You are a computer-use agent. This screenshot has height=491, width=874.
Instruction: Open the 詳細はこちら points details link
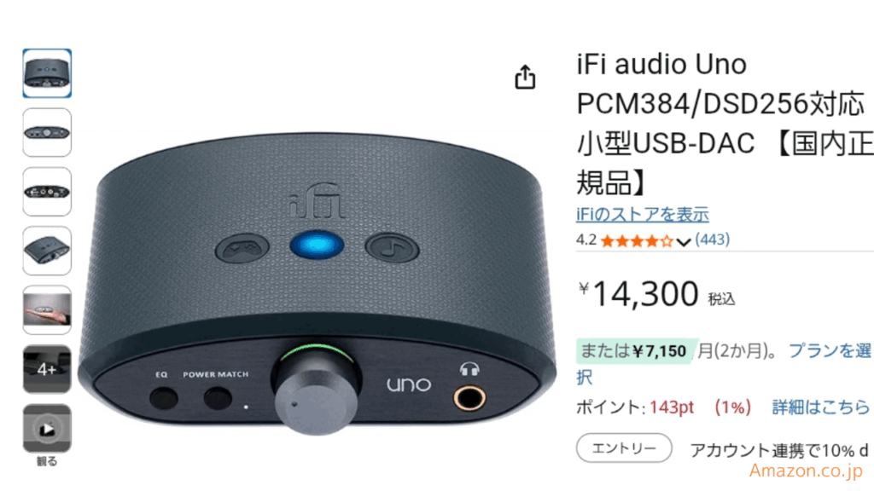pos(821,407)
